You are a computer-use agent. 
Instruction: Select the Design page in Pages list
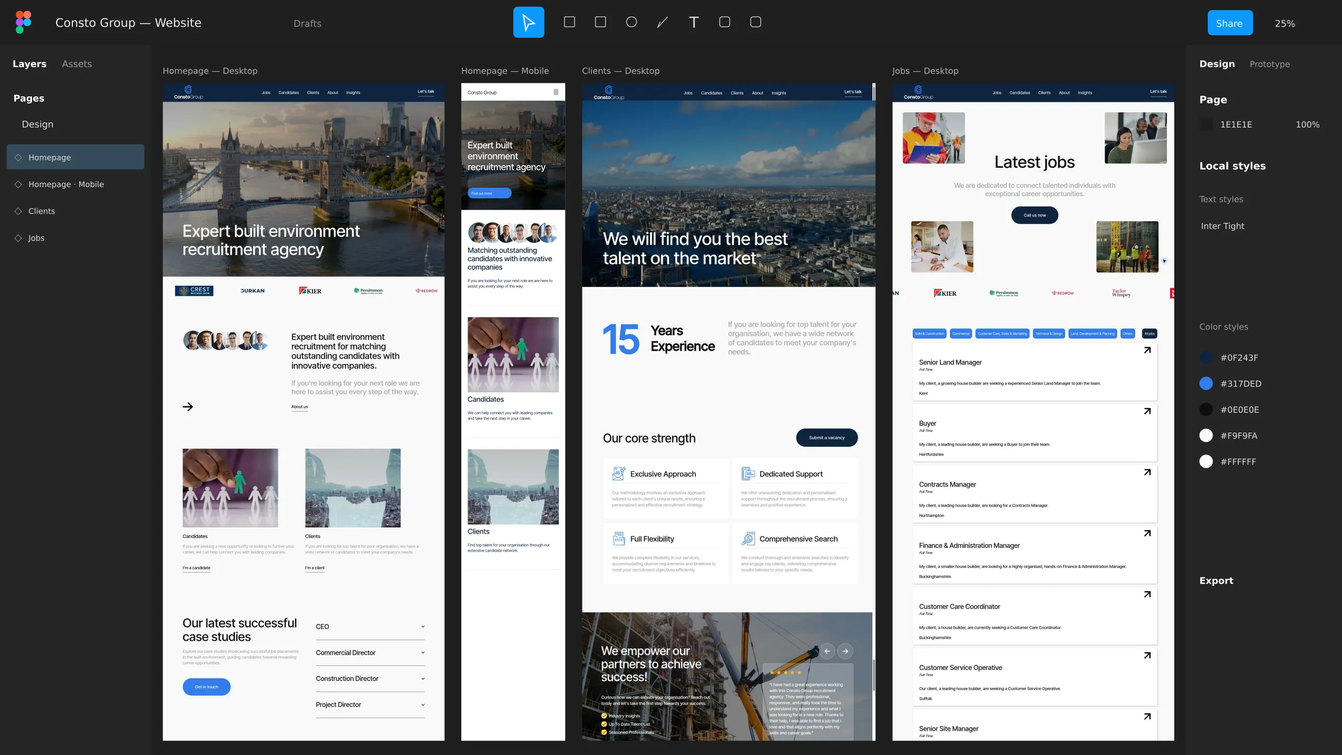[x=38, y=124]
